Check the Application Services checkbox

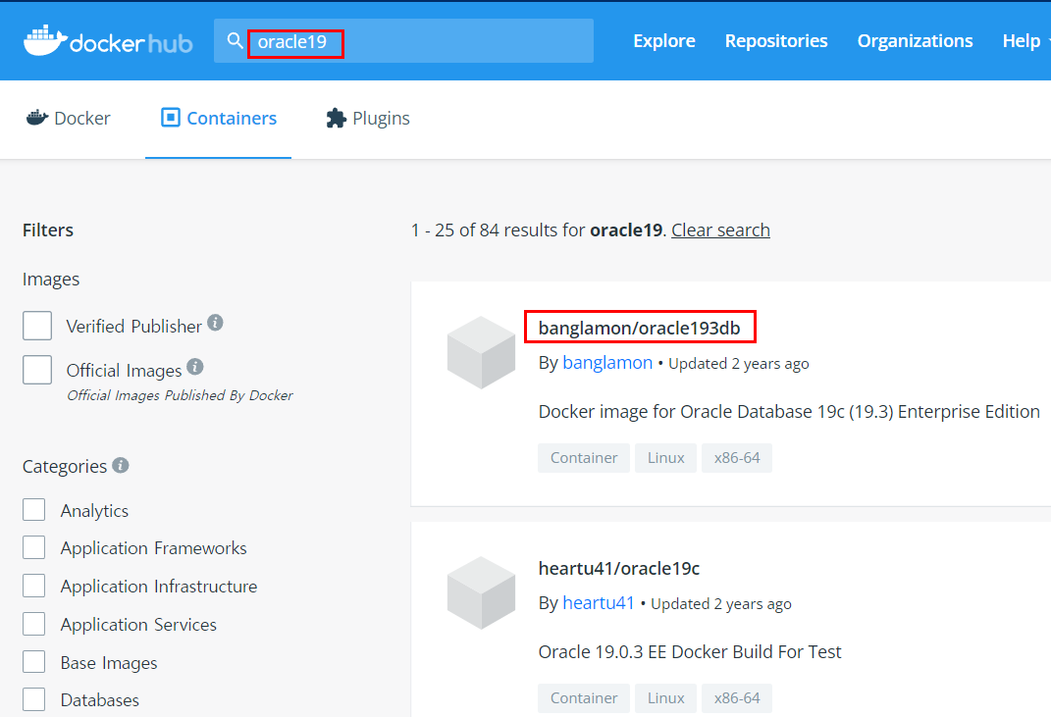tap(33, 624)
